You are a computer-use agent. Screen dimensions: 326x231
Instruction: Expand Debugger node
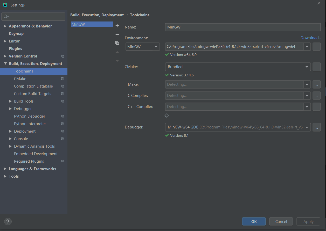pyautogui.click(x=10, y=109)
